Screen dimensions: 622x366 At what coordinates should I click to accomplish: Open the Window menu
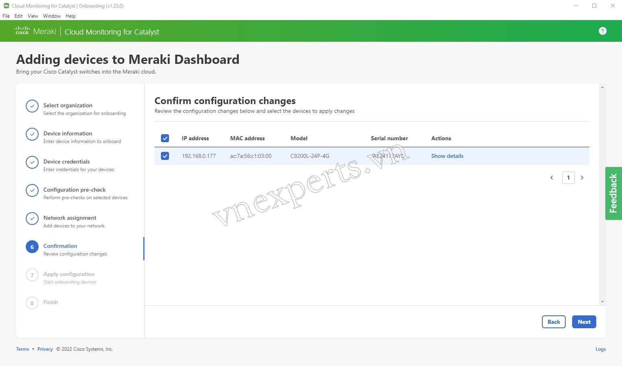tap(51, 16)
